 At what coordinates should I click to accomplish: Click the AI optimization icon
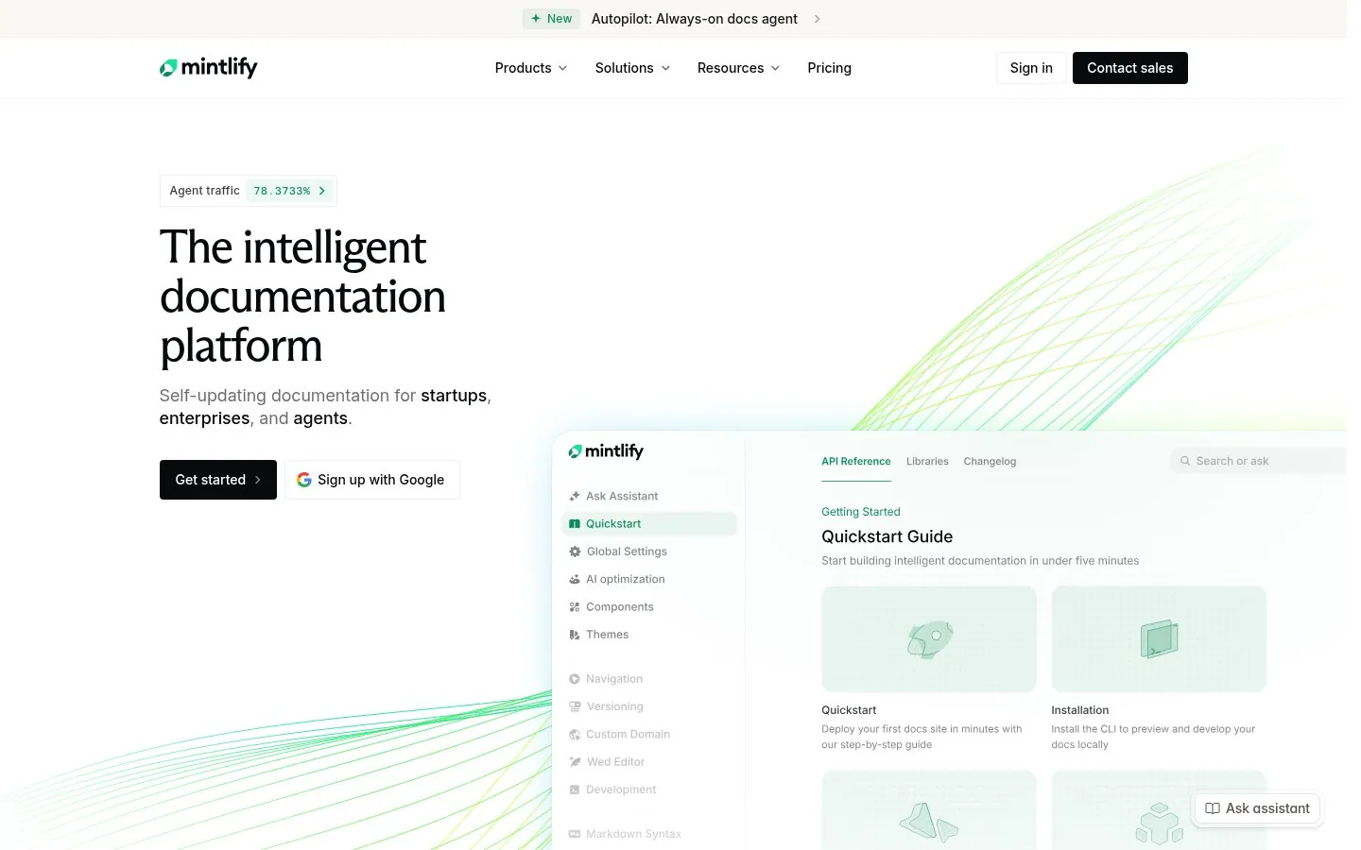(x=575, y=579)
